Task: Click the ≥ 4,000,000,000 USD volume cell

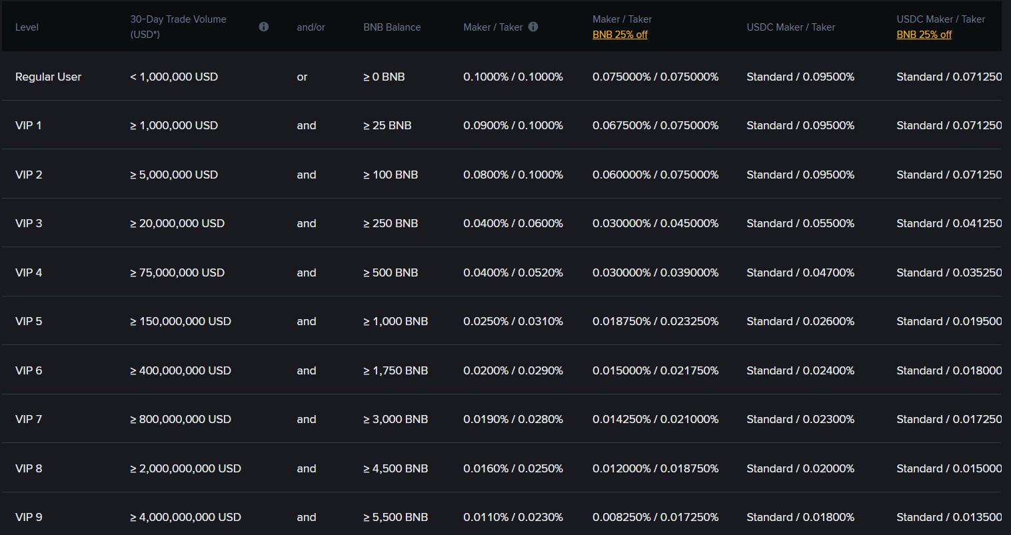Action: [186, 517]
